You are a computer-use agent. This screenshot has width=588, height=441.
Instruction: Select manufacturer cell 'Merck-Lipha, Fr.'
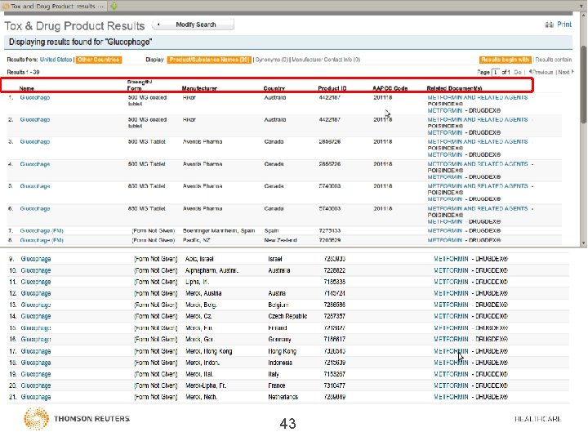point(206,385)
